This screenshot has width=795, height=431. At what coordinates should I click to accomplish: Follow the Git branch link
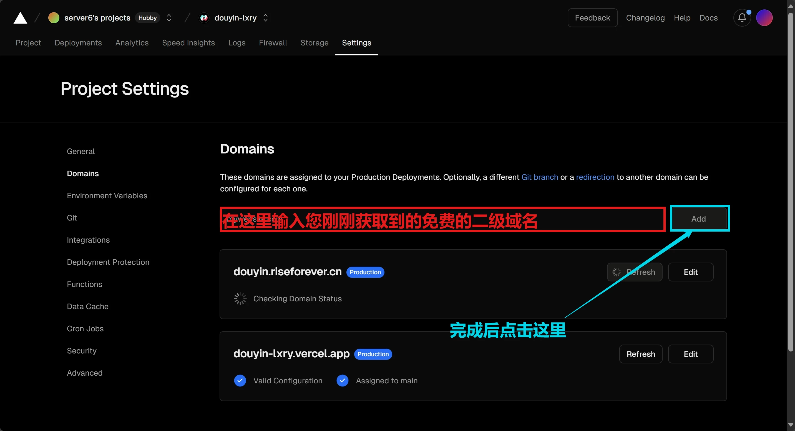coord(539,177)
